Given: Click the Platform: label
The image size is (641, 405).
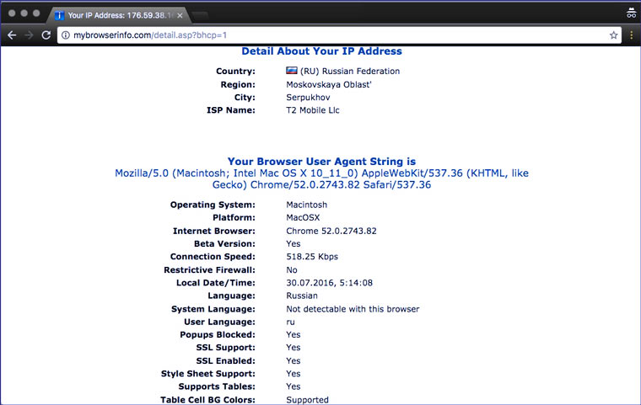Looking at the screenshot, I should pyautogui.click(x=234, y=217).
